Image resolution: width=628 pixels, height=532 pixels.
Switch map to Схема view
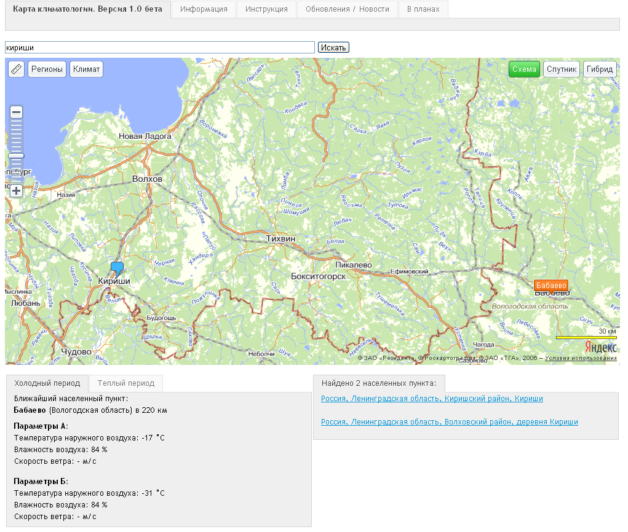pyautogui.click(x=524, y=69)
